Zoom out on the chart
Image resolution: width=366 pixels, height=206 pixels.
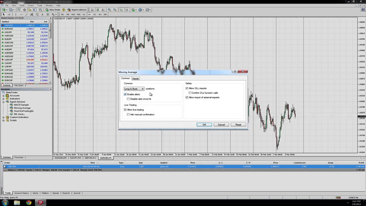pos(115,10)
